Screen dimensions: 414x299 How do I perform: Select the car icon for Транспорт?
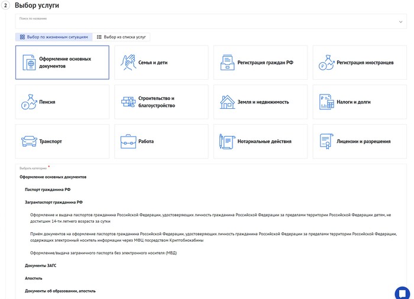[x=29, y=141]
